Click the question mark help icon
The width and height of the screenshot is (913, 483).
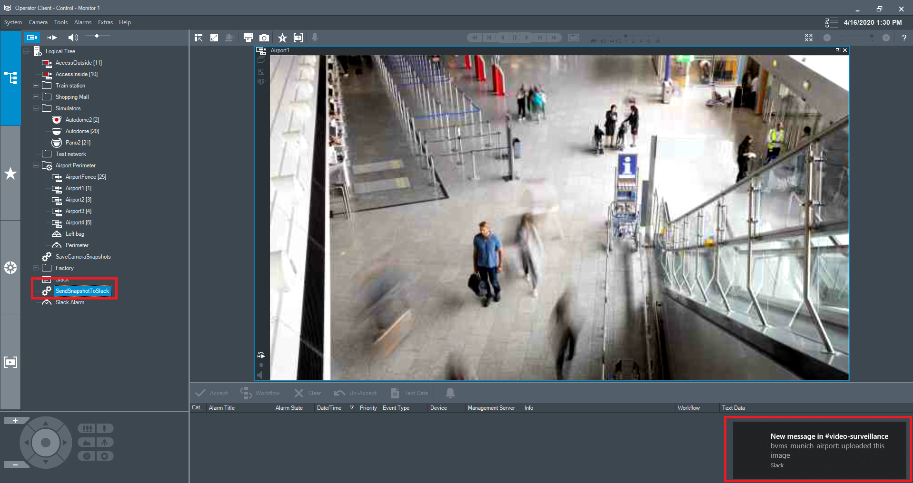904,38
